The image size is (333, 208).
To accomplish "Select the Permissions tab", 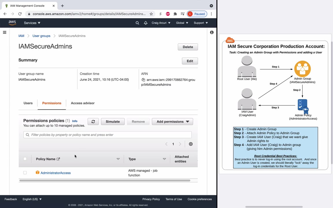I will pos(52,103).
